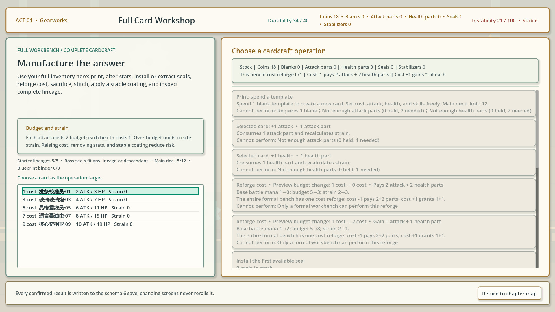Choose Print: spend a template operation
This screenshot has width=555, height=312.
point(384,103)
